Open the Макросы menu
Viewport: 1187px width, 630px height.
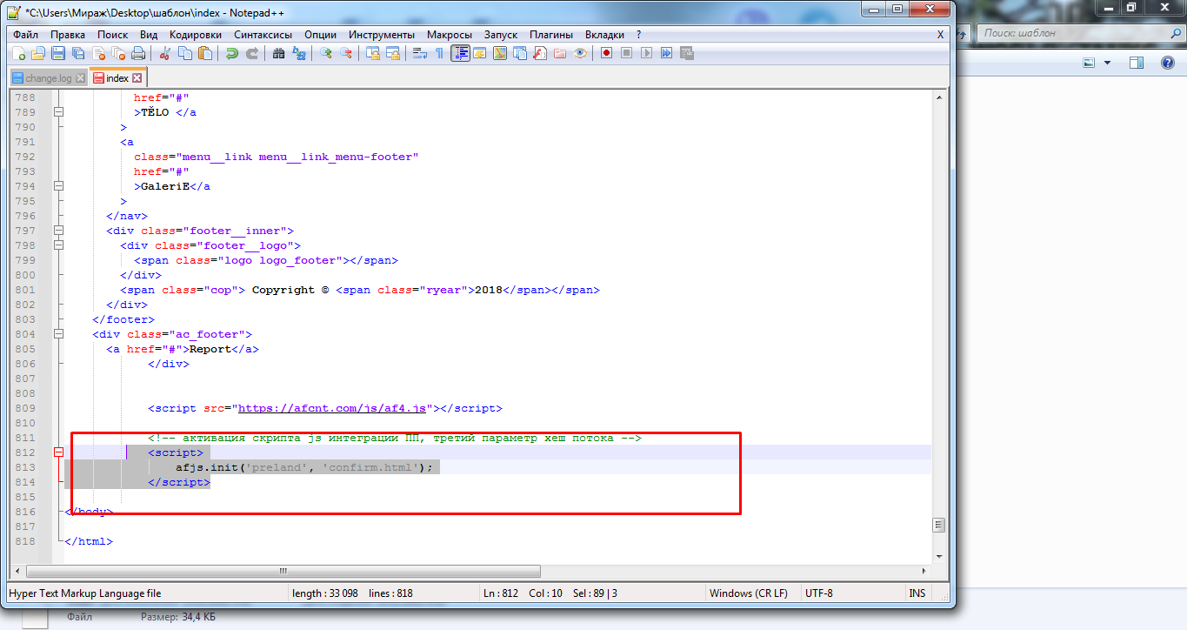[x=449, y=35]
